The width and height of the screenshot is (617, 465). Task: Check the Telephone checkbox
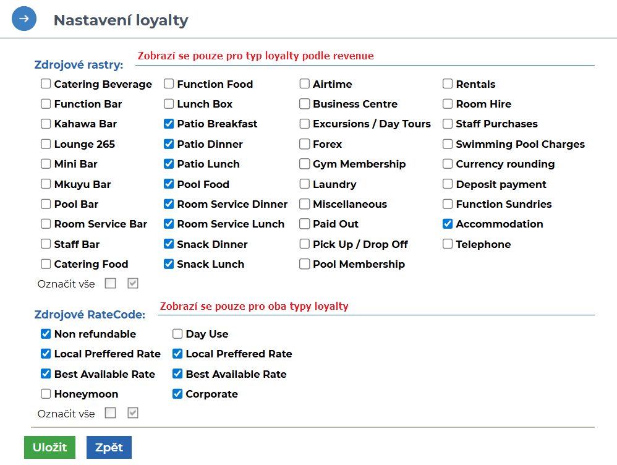click(448, 244)
